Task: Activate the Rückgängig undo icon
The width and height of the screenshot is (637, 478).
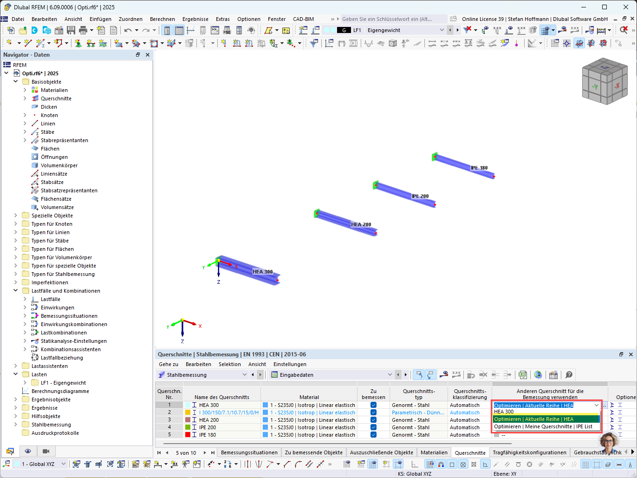Action: click(x=127, y=30)
